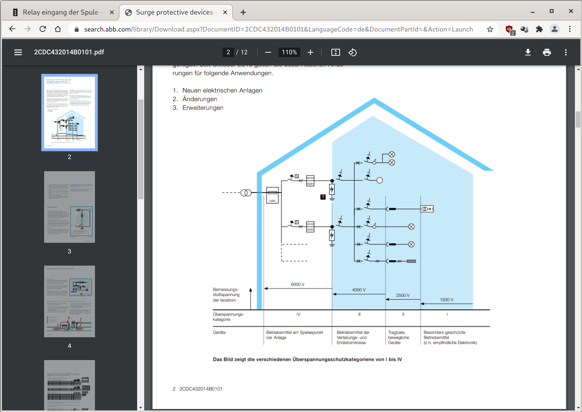View site security lock information

(x=76, y=30)
